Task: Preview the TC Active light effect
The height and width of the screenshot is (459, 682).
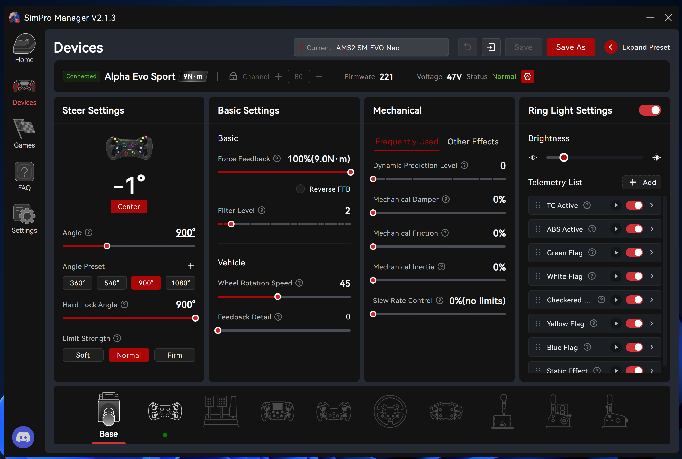Action: 616,205
